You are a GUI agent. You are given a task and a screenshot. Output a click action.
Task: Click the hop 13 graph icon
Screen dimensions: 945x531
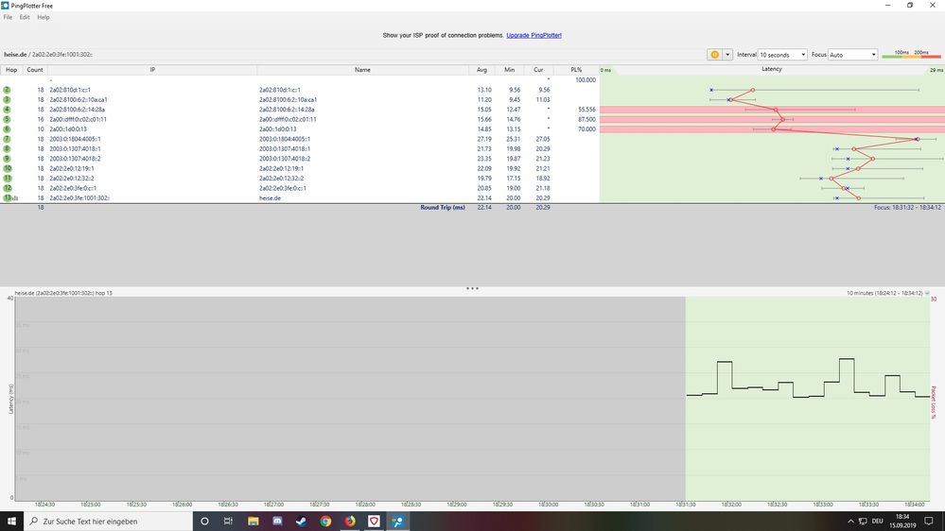coord(15,198)
